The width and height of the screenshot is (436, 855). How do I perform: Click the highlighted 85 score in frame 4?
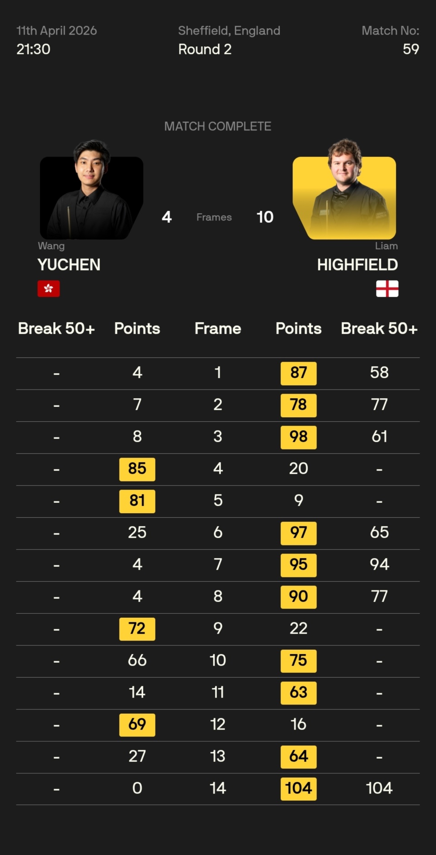137,469
